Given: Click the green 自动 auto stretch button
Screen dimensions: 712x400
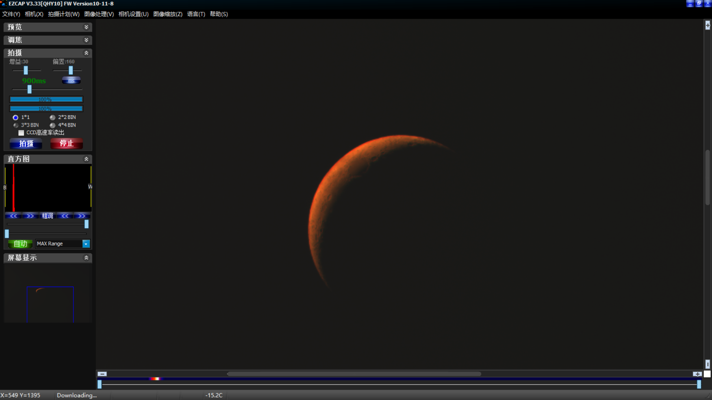Looking at the screenshot, I should (20, 244).
